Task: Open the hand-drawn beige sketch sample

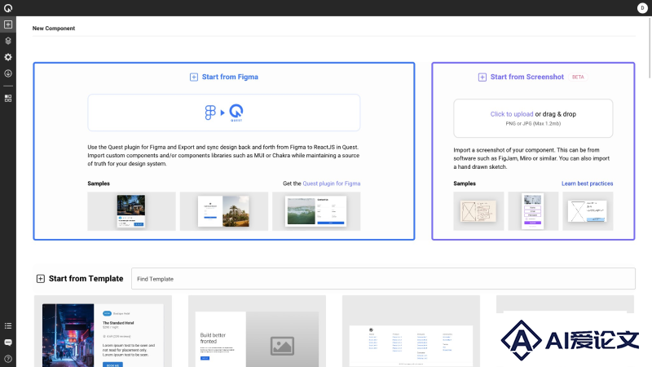Action: 478,211
